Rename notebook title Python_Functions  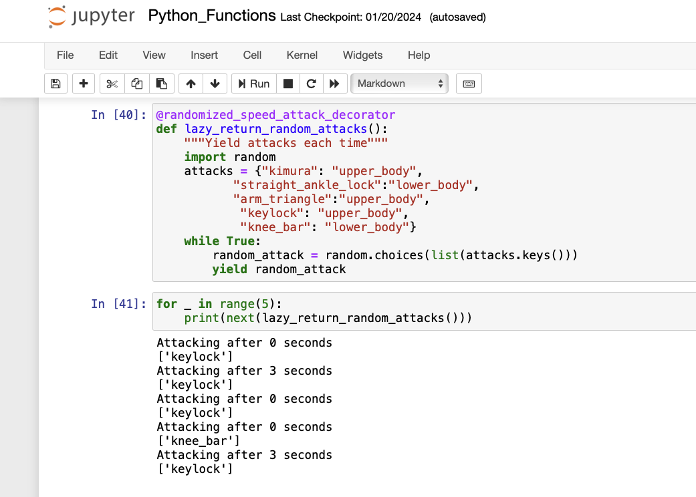click(x=212, y=16)
